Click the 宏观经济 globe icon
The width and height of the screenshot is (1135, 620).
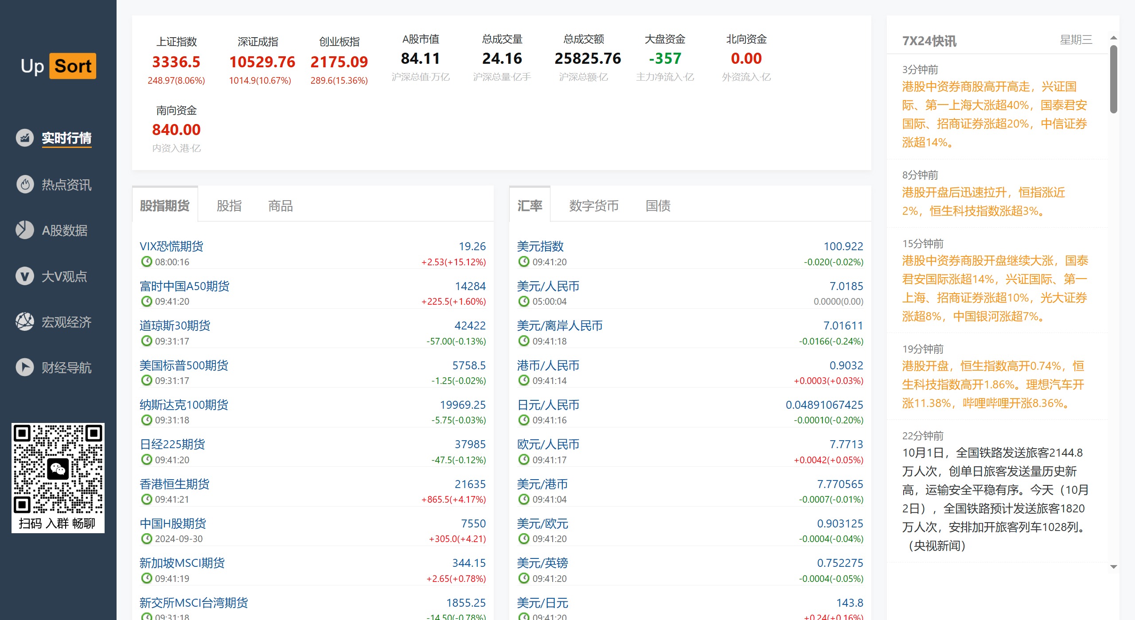(x=25, y=322)
